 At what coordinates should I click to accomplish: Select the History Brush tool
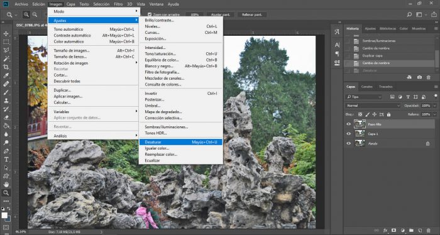tap(6, 109)
